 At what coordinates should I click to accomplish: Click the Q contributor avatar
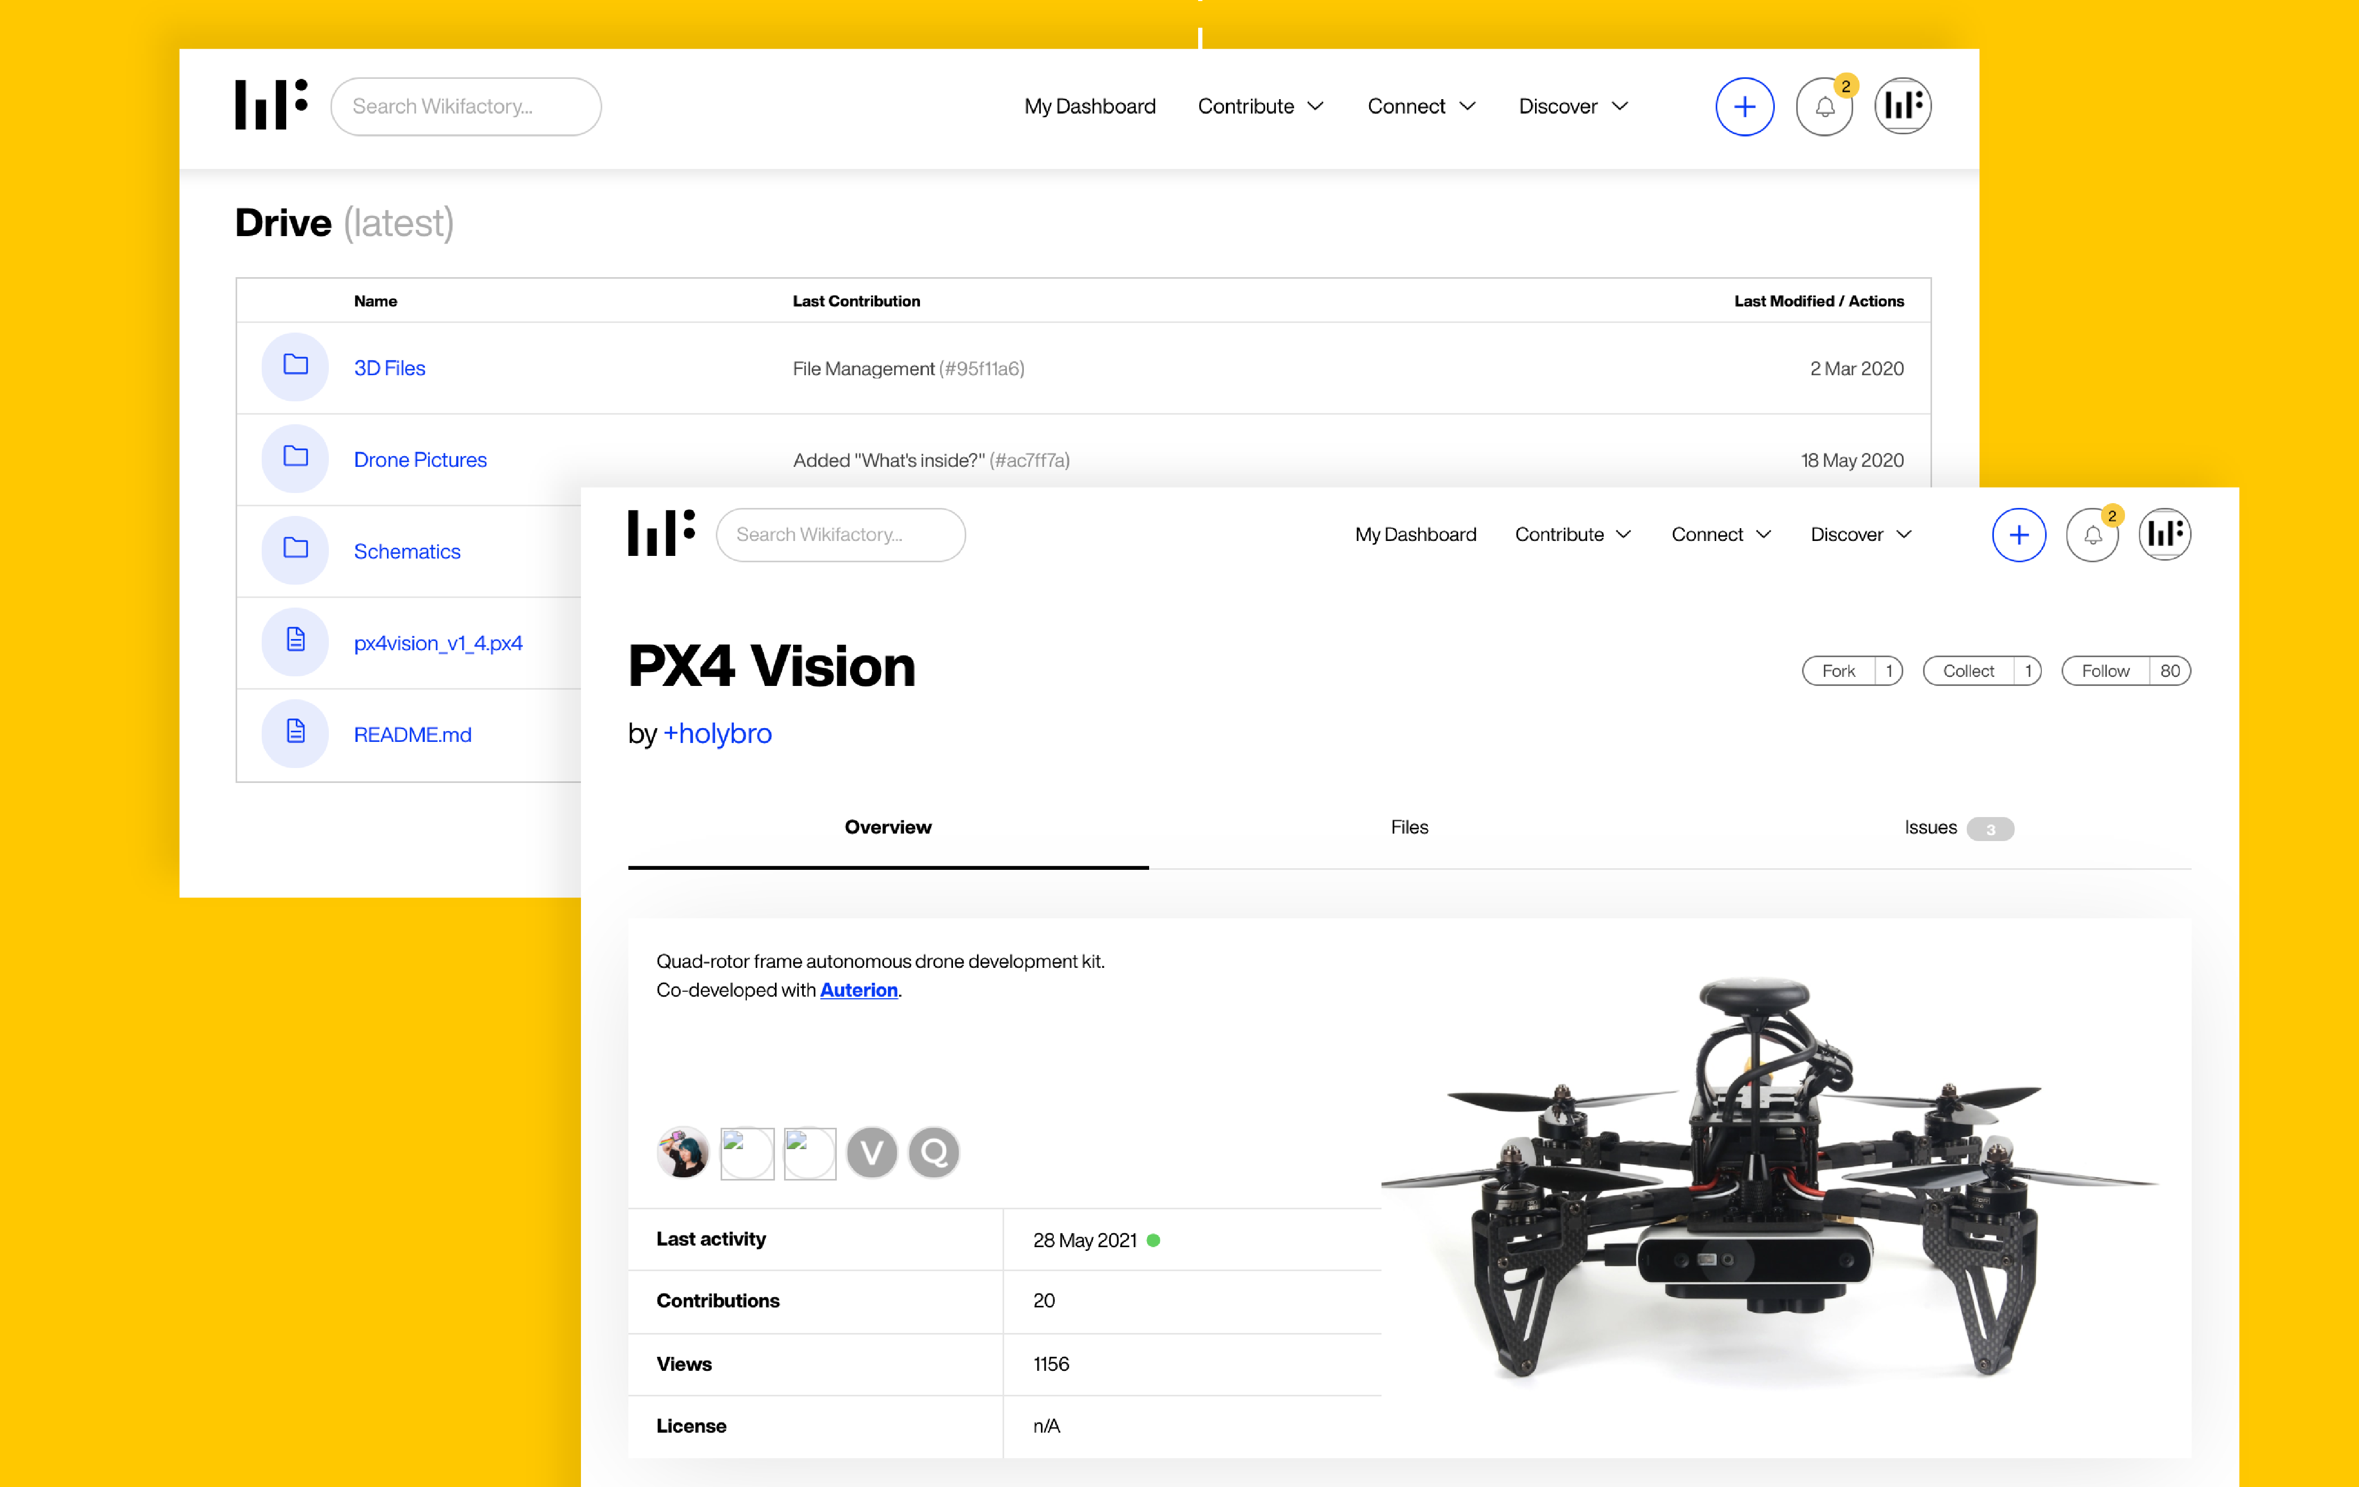(934, 1152)
